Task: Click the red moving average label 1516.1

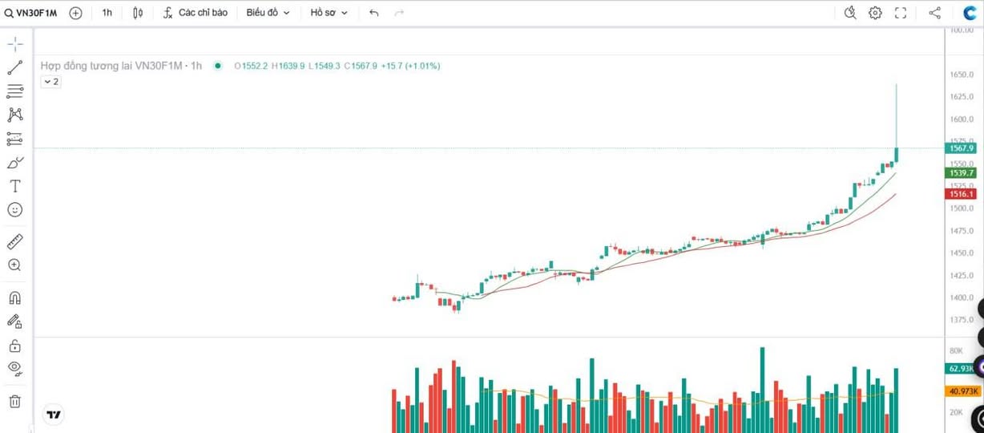Action: [961, 194]
